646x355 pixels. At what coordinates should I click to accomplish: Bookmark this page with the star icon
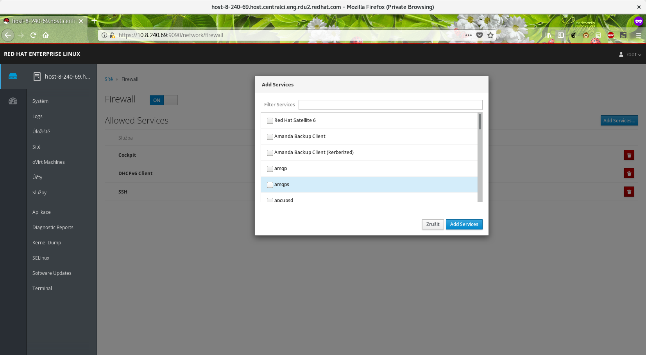490,35
